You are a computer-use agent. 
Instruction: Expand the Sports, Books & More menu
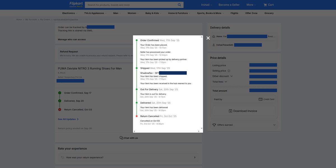[x=210, y=13]
